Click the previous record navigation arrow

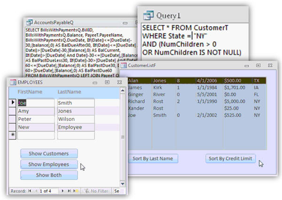pos(35,191)
